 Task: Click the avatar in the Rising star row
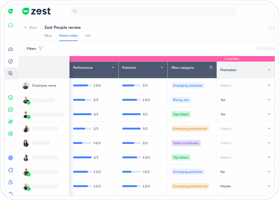pyautogui.click(x=26, y=100)
